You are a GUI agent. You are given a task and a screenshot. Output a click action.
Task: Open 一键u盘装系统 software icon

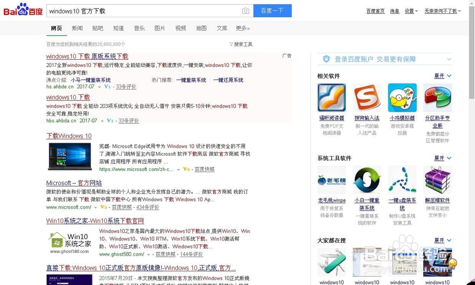point(402,180)
